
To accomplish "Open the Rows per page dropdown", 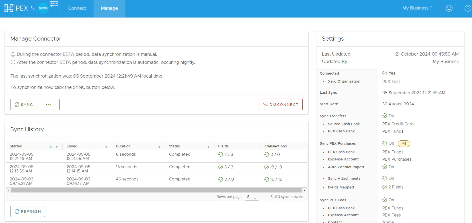I will (x=252, y=197).
